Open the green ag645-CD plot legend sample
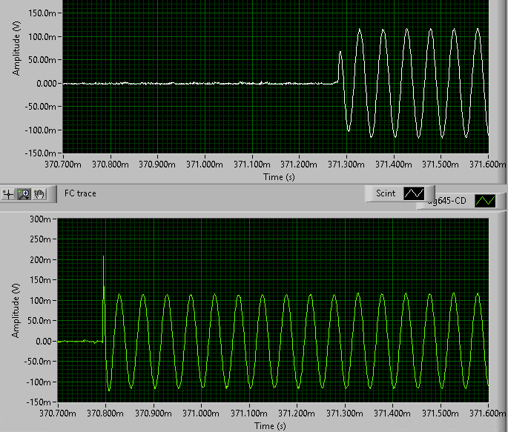 (x=485, y=201)
